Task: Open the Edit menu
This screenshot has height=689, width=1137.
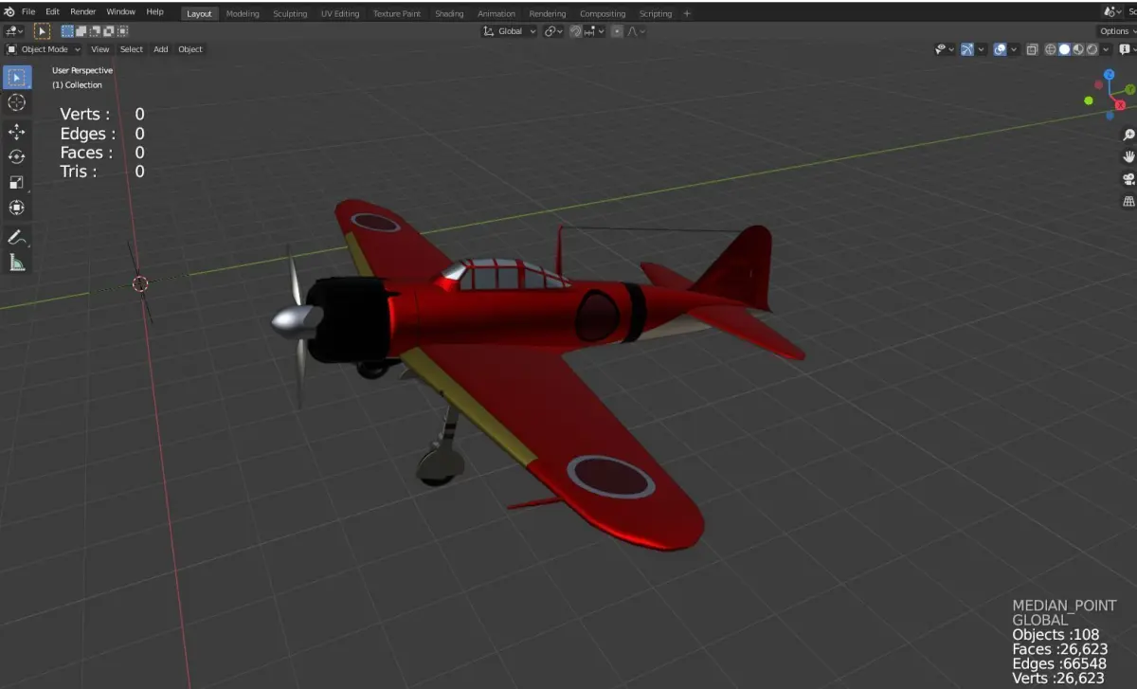Action: (52, 12)
